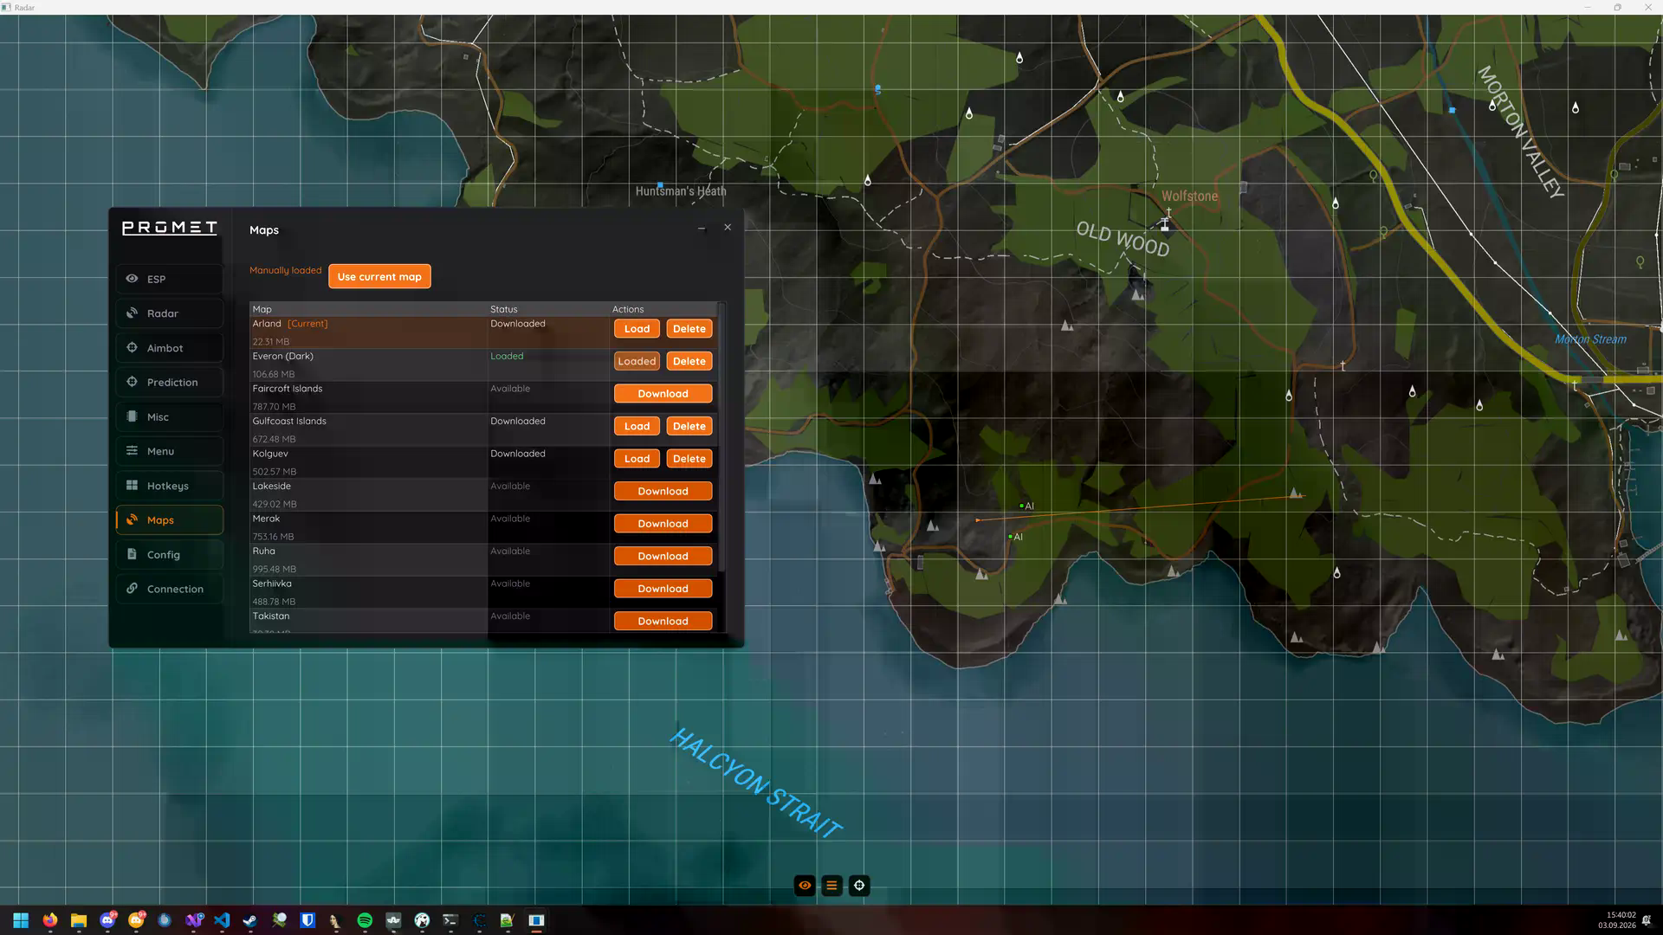Download the Ruha map
1663x935 pixels.
pyautogui.click(x=663, y=556)
